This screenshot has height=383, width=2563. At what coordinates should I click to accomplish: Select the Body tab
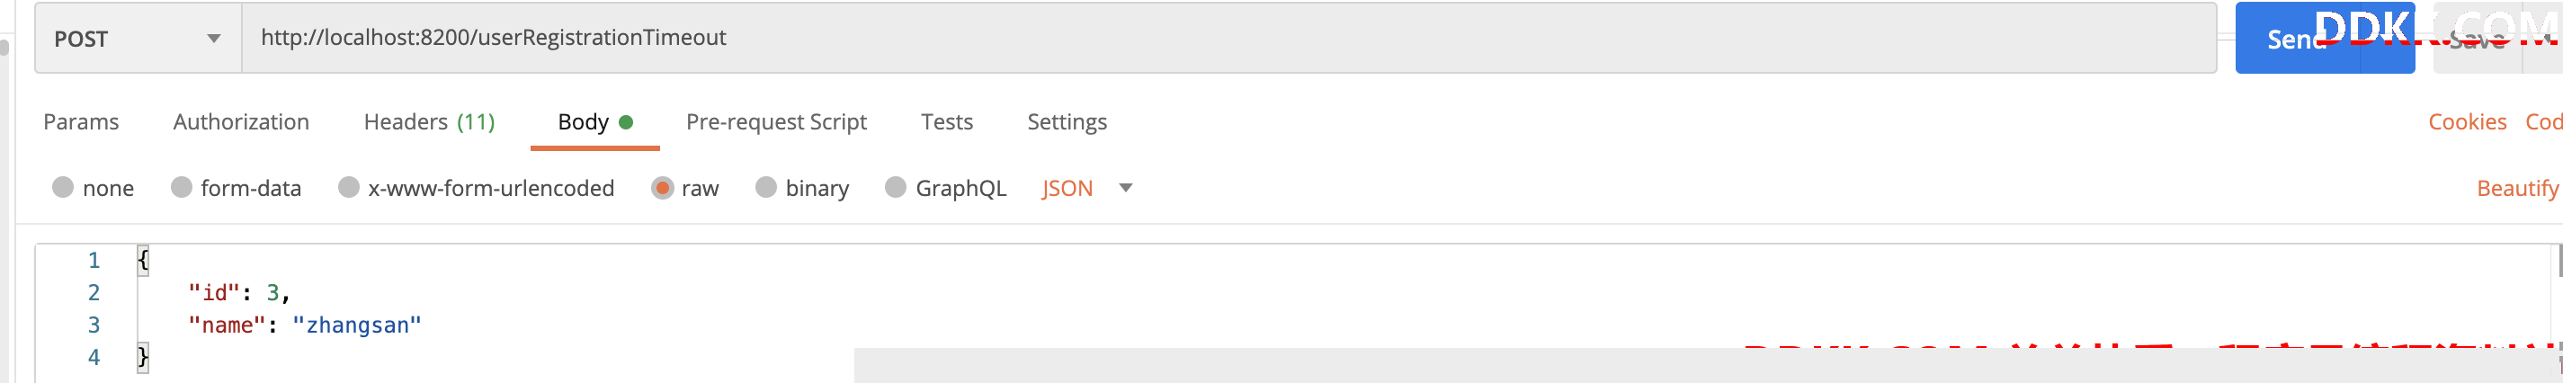595,121
